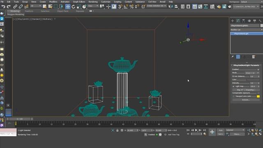The width and height of the screenshot is (263, 148).
Task: Open the Scene Explorer toggle icon
Action: [x=182, y=7]
